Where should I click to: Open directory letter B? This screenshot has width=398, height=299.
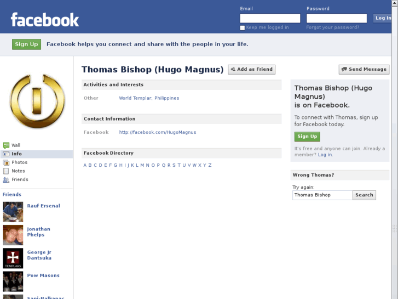click(90, 165)
